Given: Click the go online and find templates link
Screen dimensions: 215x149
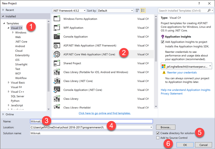Looking at the screenshot, I should pyautogui.click(x=105, y=113).
